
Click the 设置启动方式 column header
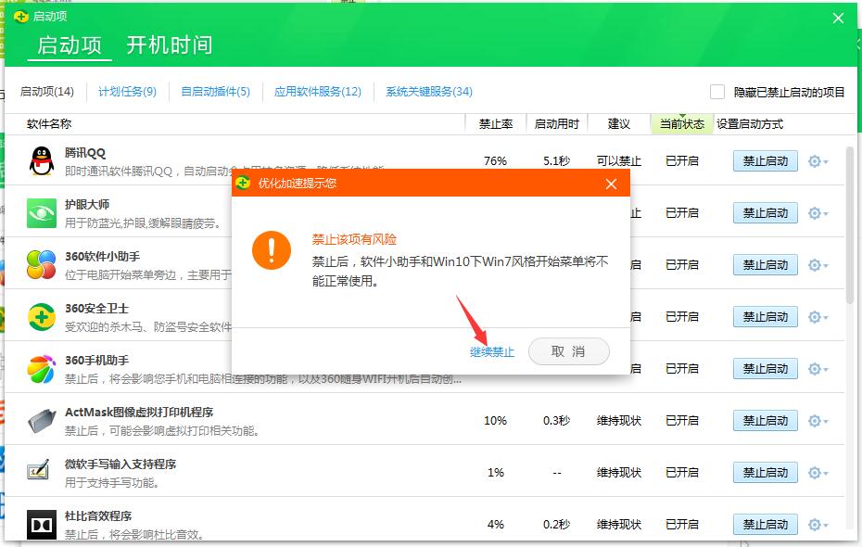tap(750, 124)
